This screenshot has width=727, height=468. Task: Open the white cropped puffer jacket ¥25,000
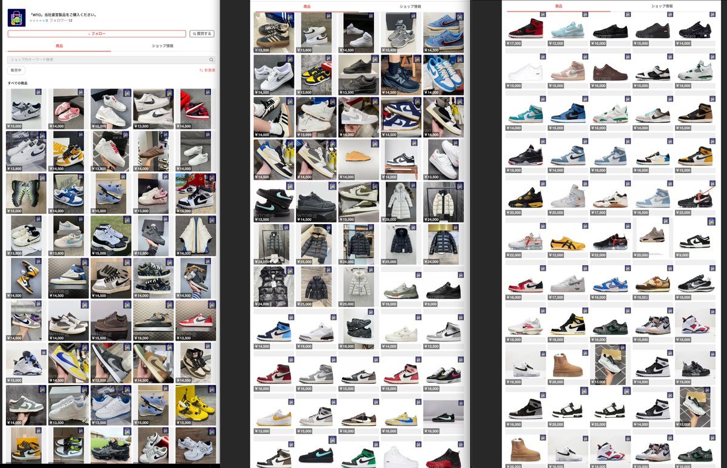point(358,286)
